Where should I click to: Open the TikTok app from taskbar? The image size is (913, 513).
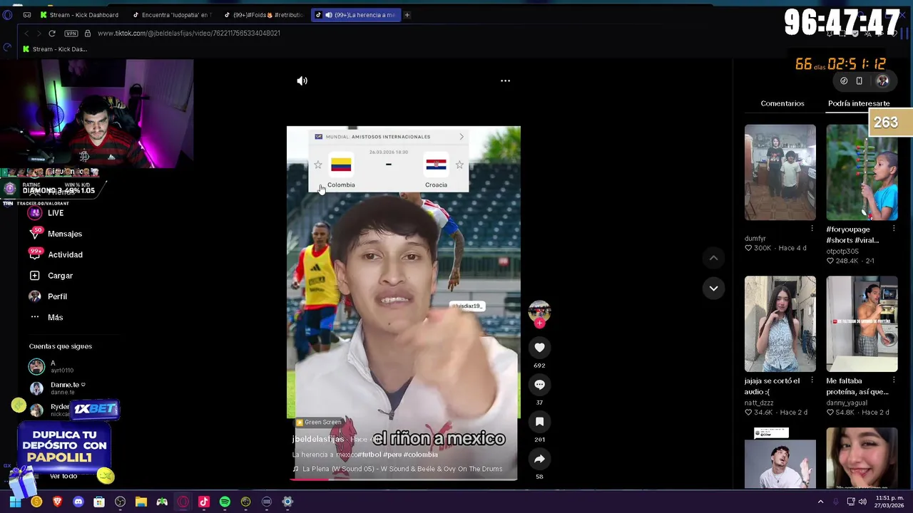click(x=204, y=502)
